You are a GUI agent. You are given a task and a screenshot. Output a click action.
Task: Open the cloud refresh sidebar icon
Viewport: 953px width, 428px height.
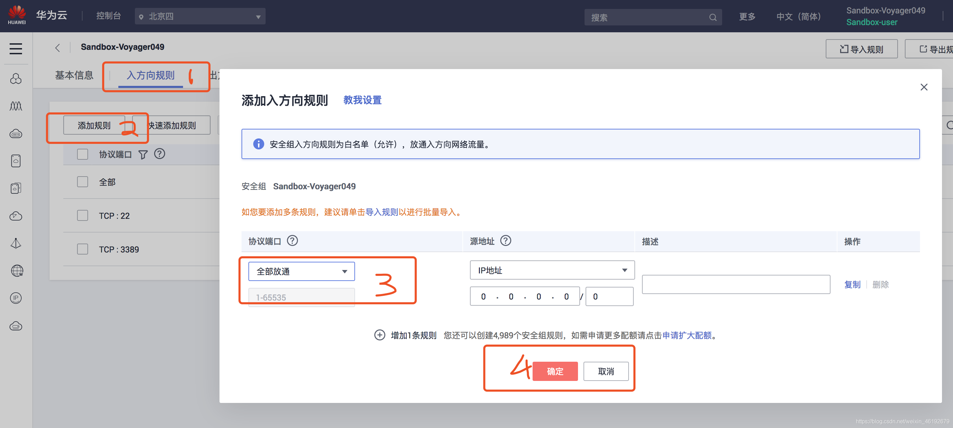(16, 216)
